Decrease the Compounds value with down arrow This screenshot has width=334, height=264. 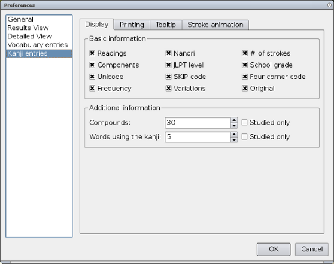point(234,125)
